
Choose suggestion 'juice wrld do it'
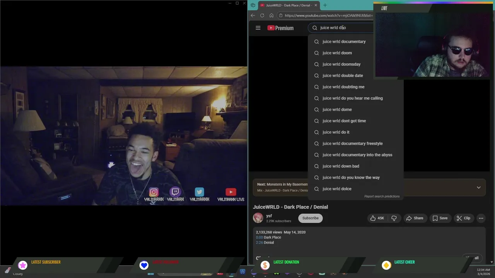356,132
